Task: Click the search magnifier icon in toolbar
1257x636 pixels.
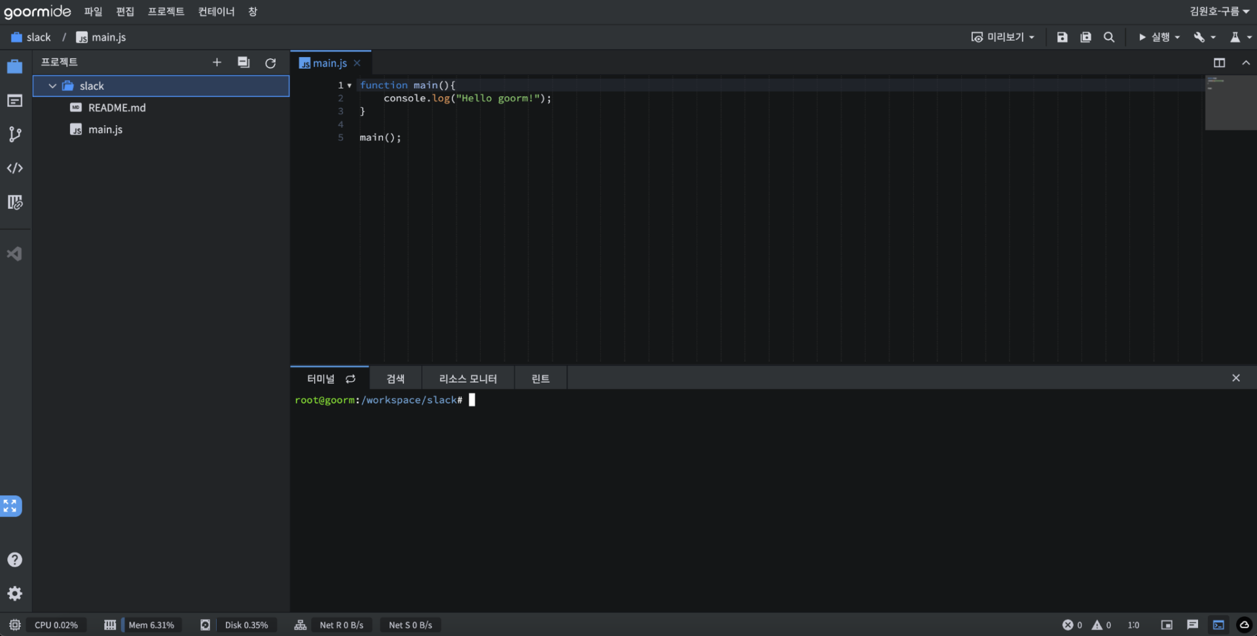Action: (x=1108, y=37)
